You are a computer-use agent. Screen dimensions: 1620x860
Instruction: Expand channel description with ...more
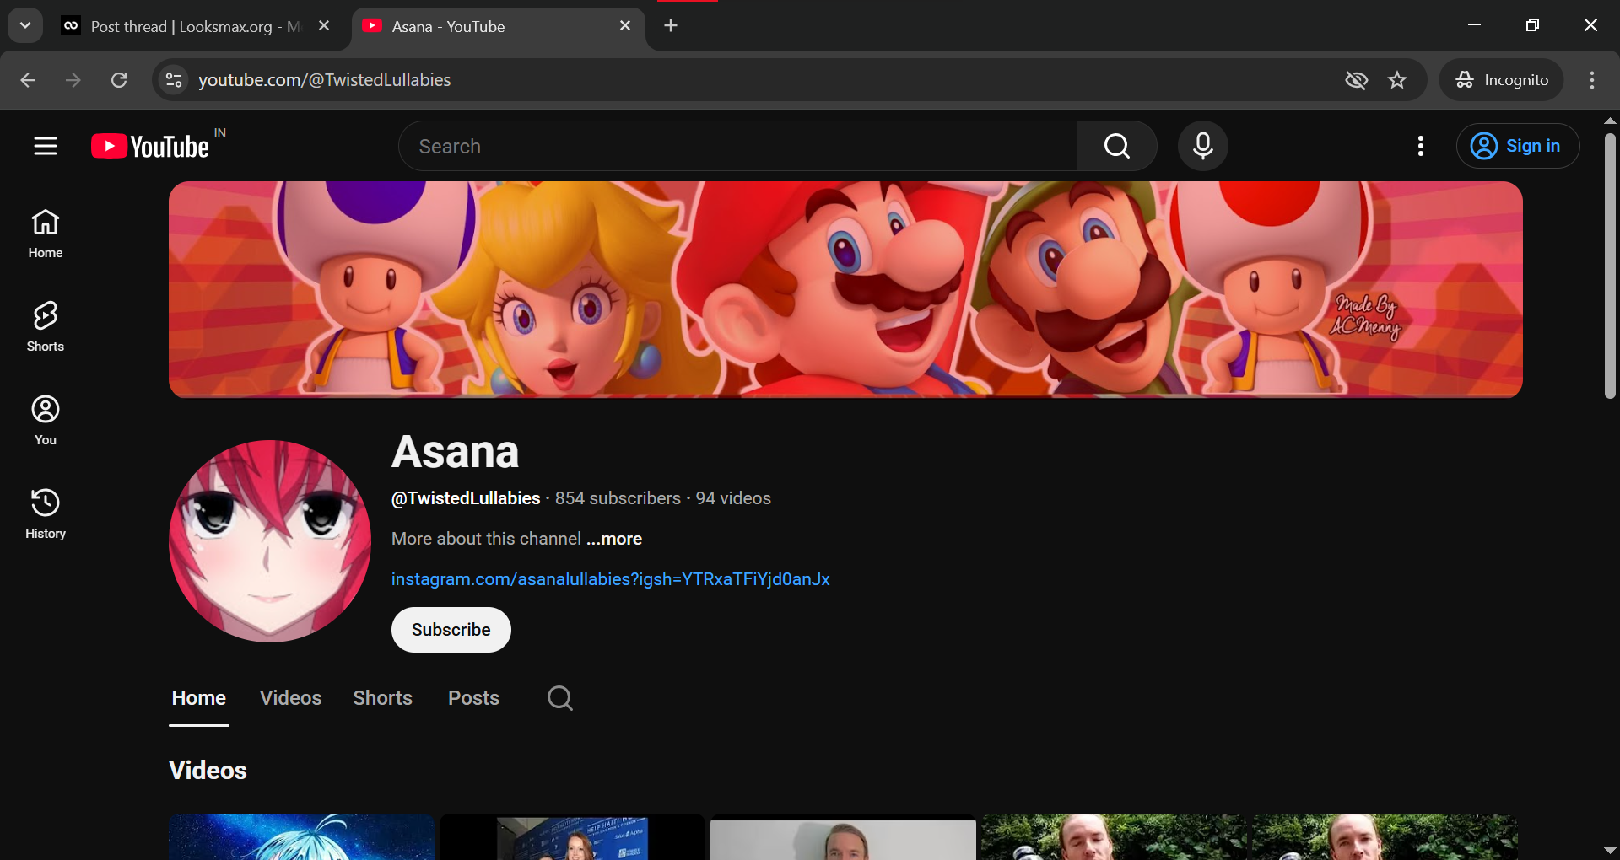[x=613, y=539]
